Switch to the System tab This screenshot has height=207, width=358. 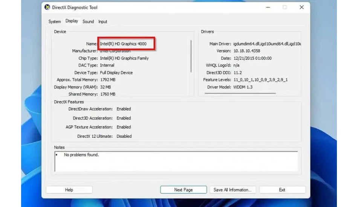click(55, 21)
